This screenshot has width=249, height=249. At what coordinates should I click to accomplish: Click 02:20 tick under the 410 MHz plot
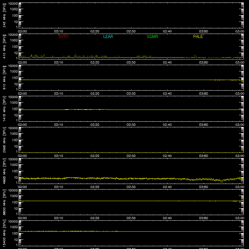coord(95,63)
